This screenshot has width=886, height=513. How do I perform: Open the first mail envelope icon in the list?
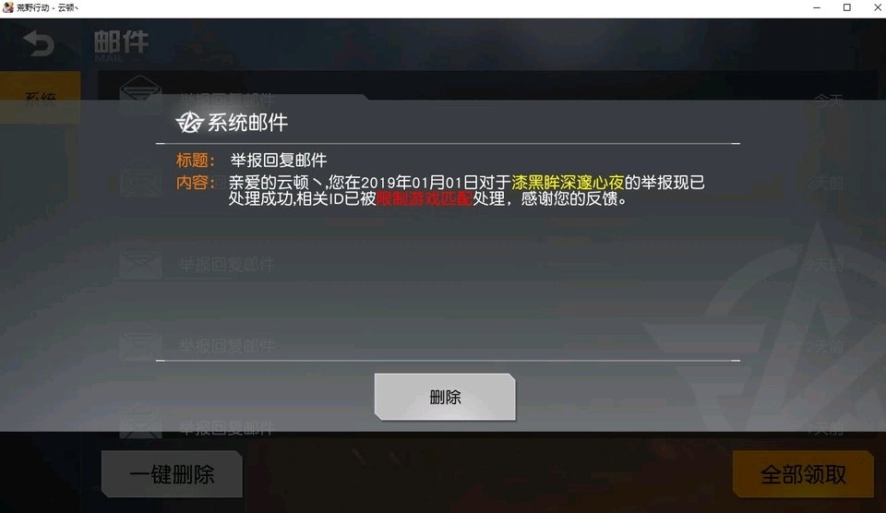pos(140,95)
